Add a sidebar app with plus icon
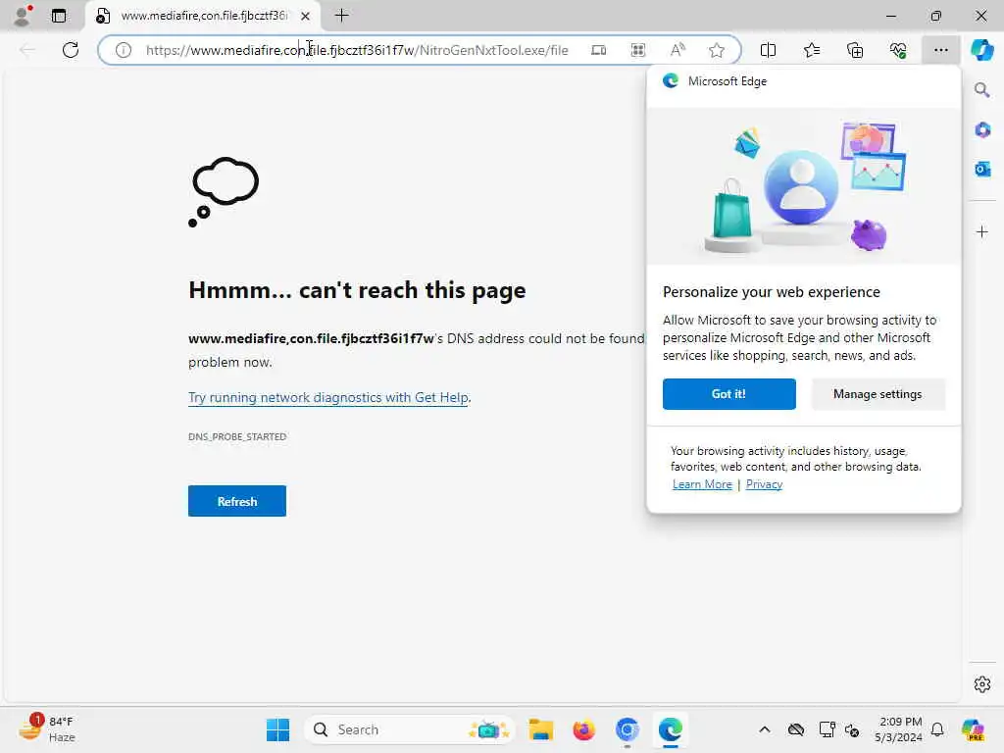 click(981, 231)
